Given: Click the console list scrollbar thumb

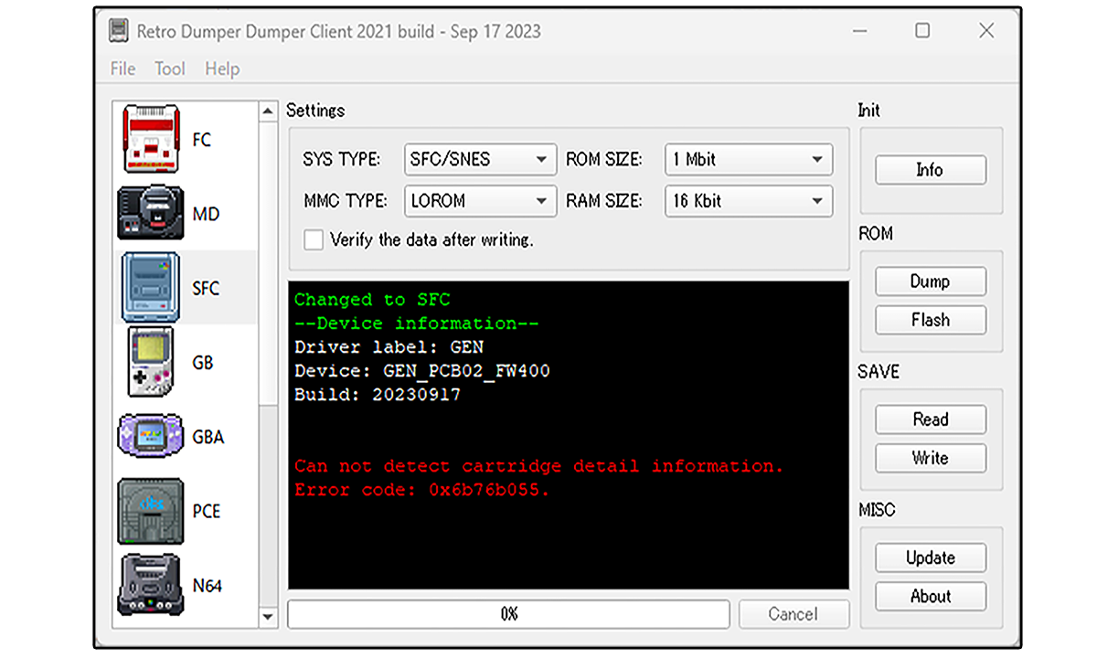Looking at the screenshot, I should (x=268, y=263).
